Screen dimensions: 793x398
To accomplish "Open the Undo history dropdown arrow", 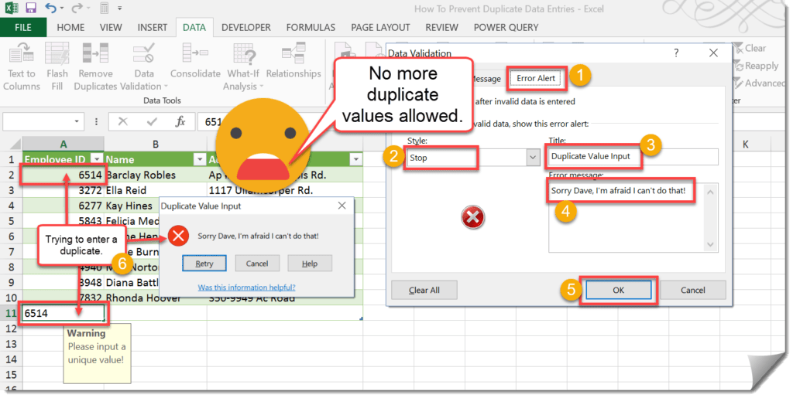I will tap(62, 9).
